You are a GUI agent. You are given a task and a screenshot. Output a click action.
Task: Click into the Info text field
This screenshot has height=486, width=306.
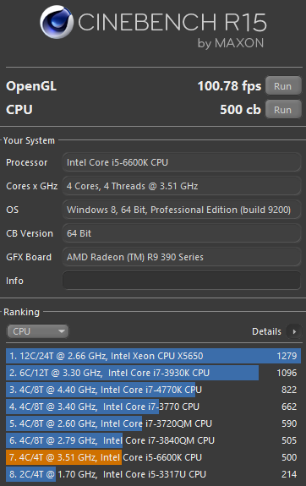pos(182,281)
